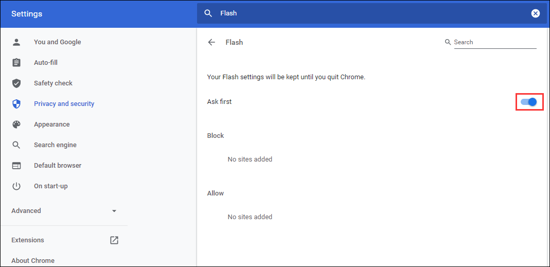Screen dimensions: 550x267
Task: Click the Default browser window icon
Action: click(16, 166)
